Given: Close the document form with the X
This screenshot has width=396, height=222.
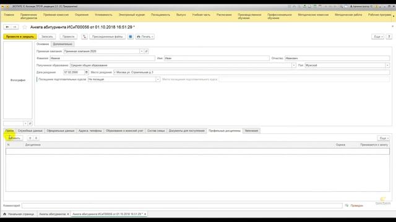Looking at the screenshot, I should pos(392,26).
